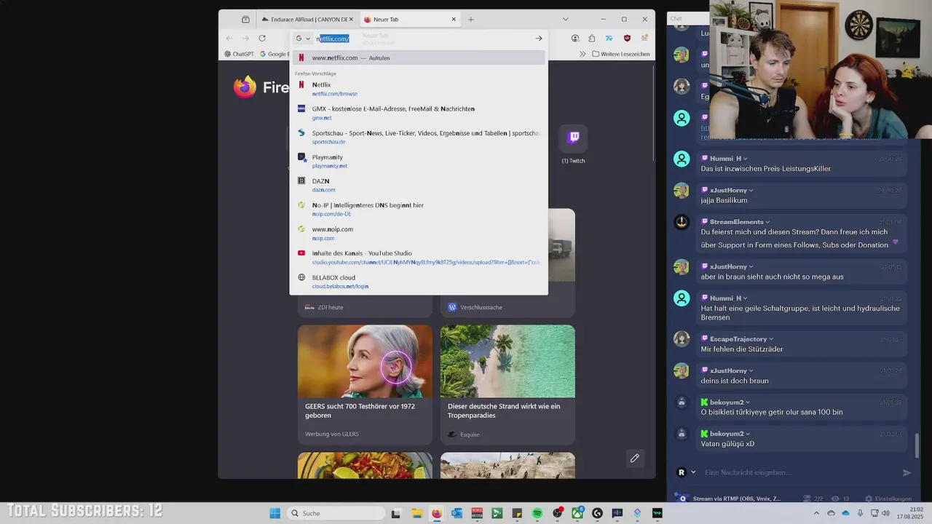Click the ZDF heute source label
The image size is (932, 524).
pyautogui.click(x=330, y=307)
